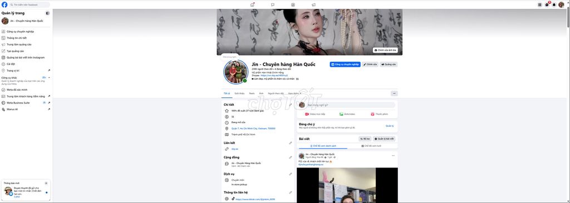Click Chỉnh sửa ảnh bìa button
The width and height of the screenshot is (570, 203).
[x=385, y=50]
